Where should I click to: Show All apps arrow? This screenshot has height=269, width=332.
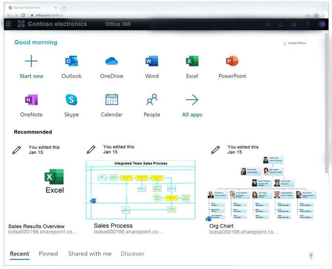pos(192,100)
